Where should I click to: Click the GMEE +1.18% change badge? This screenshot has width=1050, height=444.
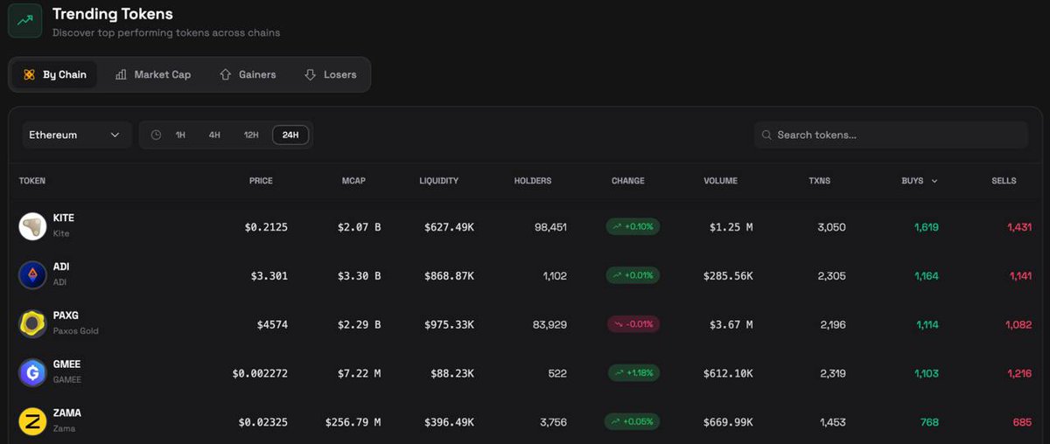[x=634, y=373]
